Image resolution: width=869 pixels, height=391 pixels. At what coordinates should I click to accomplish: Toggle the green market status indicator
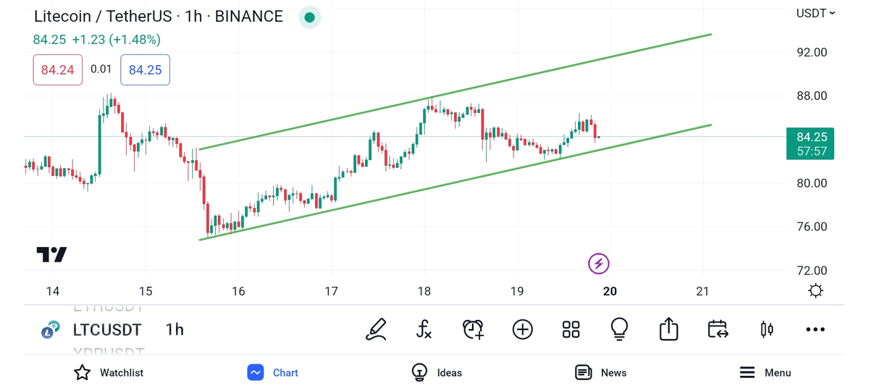(x=309, y=17)
